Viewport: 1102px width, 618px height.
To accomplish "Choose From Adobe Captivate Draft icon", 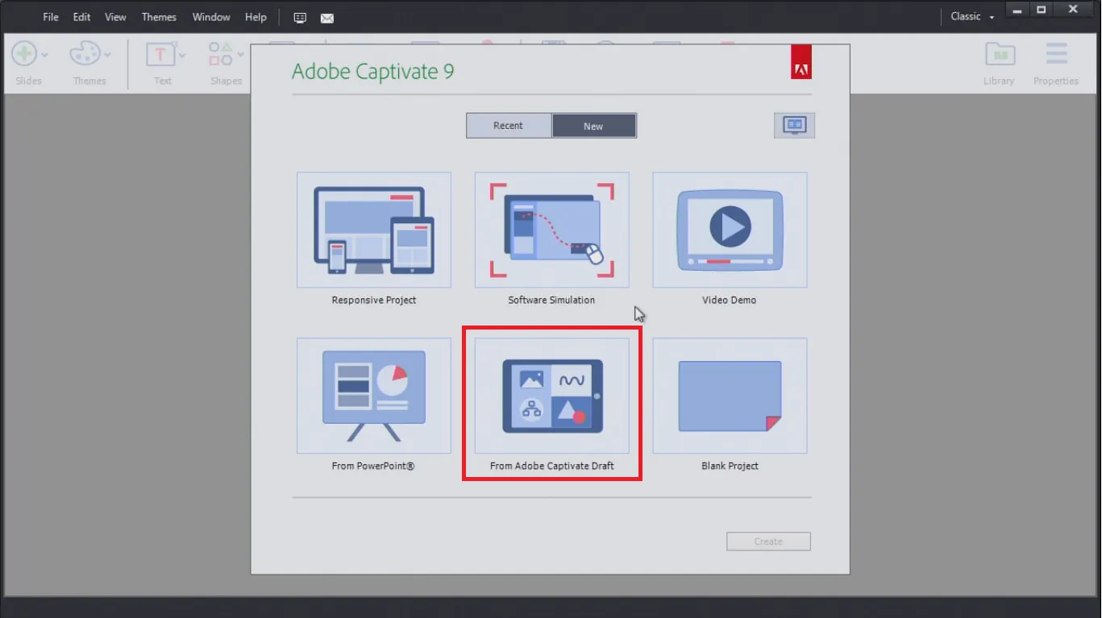I will (552, 396).
